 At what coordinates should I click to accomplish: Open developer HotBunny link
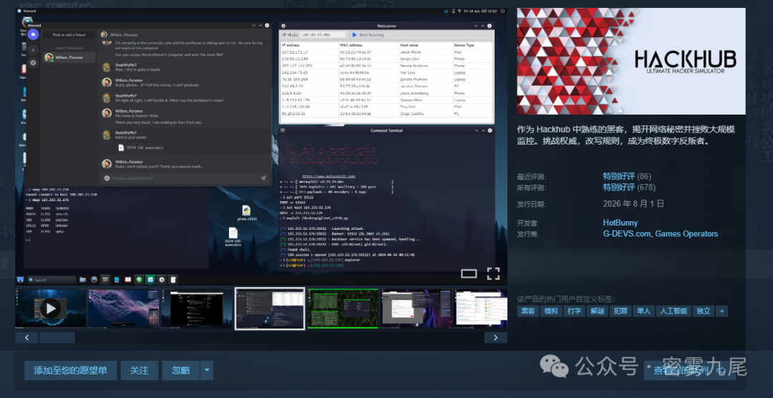click(620, 223)
